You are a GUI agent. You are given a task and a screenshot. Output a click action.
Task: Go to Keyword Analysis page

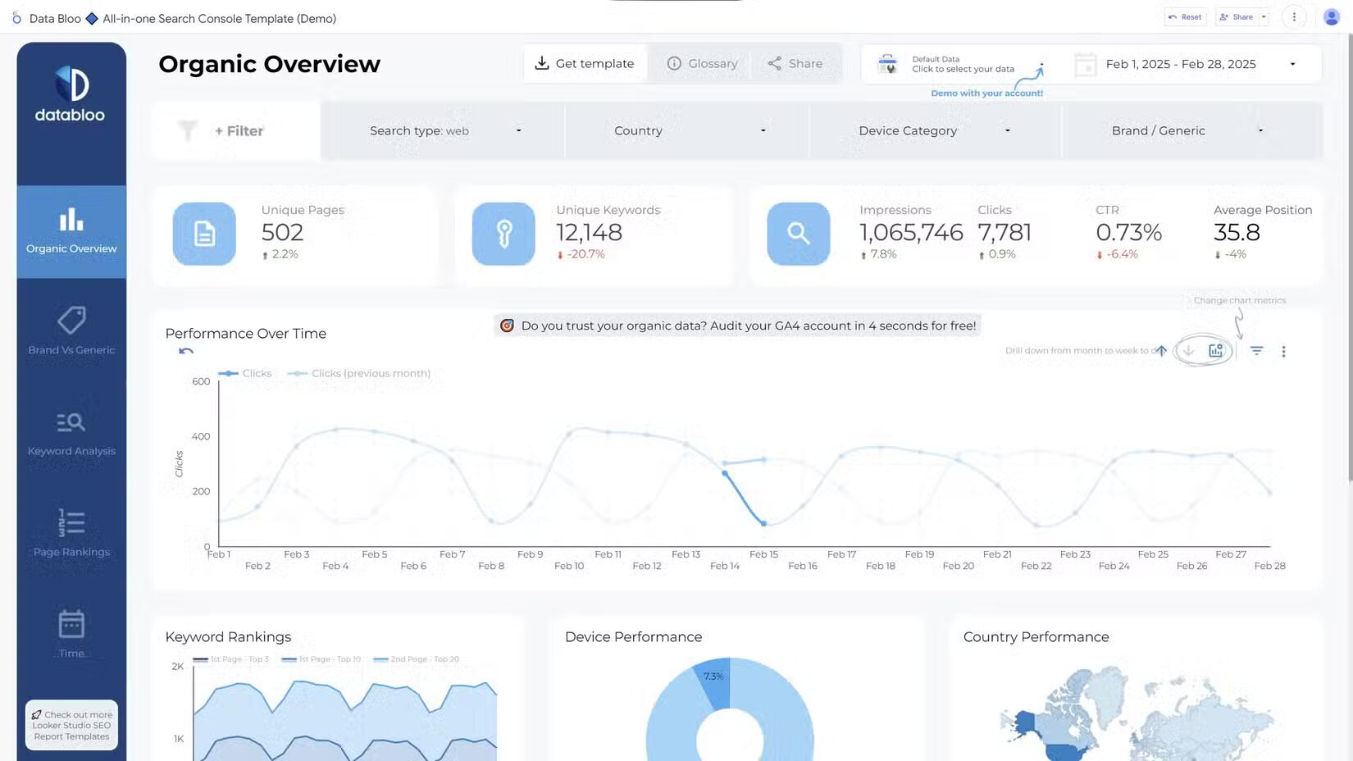click(x=71, y=433)
